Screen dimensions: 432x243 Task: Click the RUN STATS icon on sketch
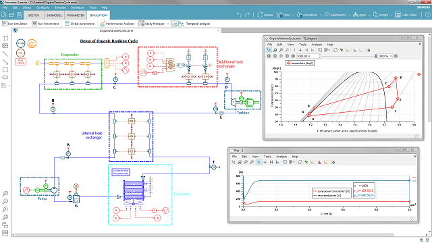tap(21, 61)
